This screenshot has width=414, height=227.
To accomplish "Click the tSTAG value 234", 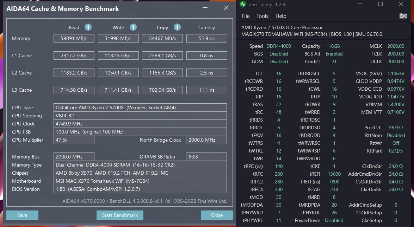I will [x=334, y=189].
